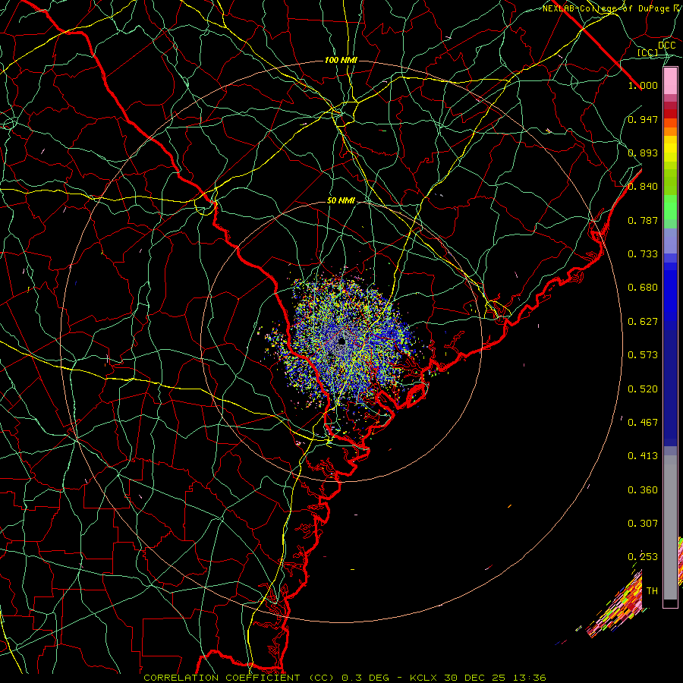
Task: Click the 100 NMI range ring label
Action: click(341, 60)
